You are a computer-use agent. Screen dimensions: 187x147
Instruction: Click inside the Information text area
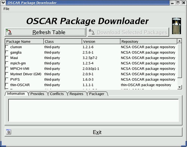point(93,110)
